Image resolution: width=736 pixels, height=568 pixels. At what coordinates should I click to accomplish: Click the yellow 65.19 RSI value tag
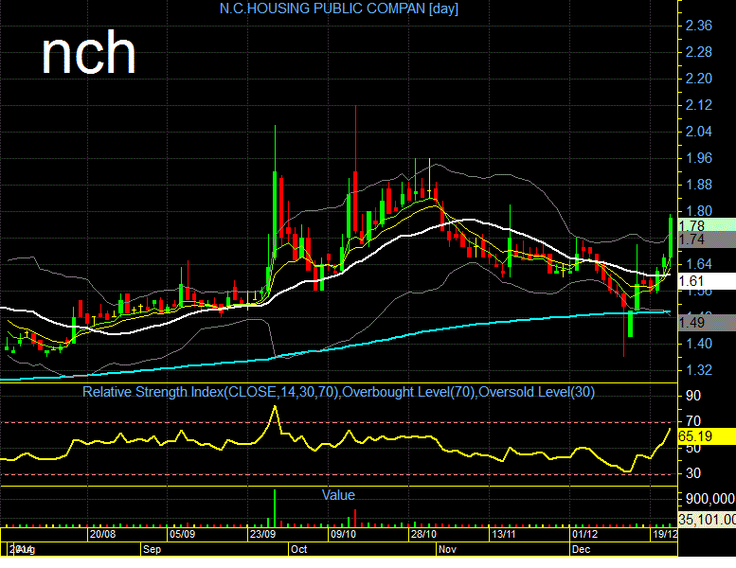click(707, 436)
